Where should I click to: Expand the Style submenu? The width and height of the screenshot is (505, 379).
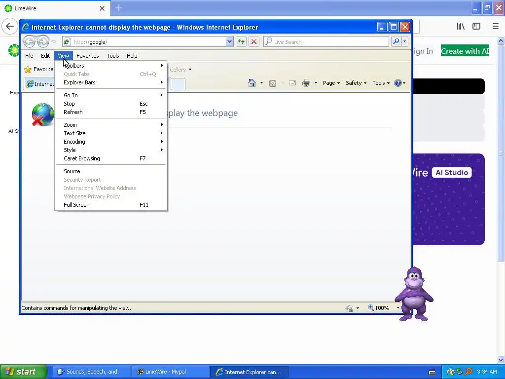click(111, 150)
